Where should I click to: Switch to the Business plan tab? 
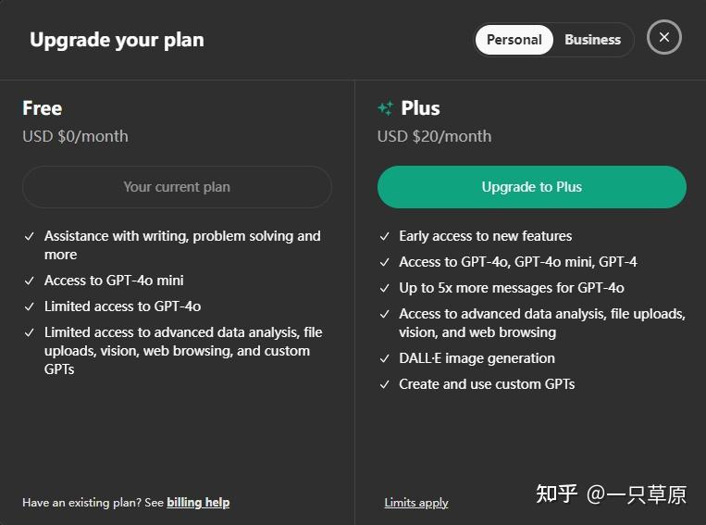click(592, 40)
